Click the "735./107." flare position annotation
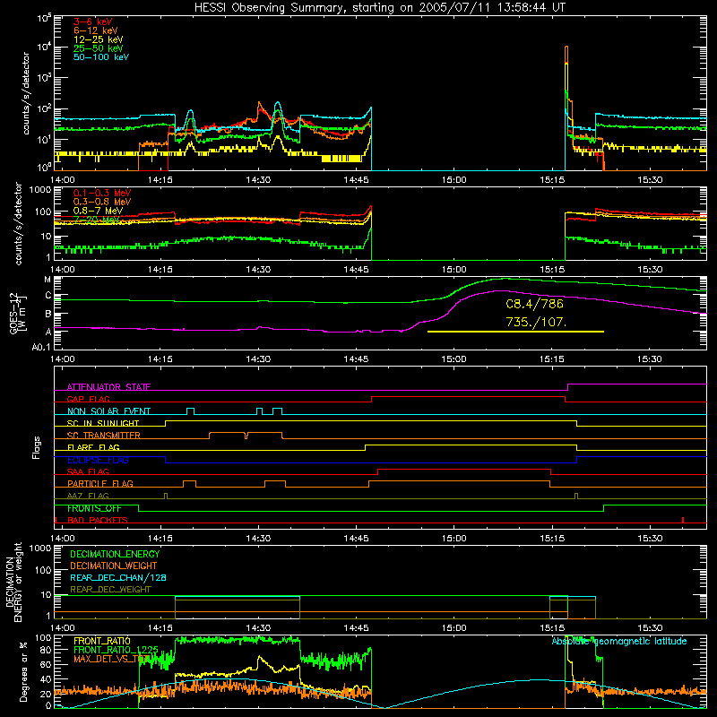The image size is (717, 717). [536, 322]
